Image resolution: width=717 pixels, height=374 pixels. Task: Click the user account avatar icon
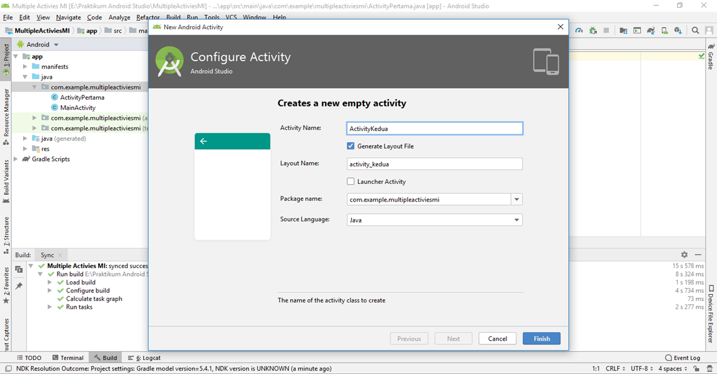click(x=709, y=31)
